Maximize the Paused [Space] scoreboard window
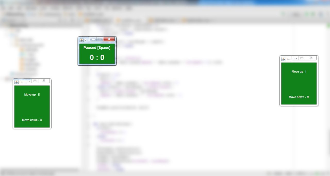330x176 pixels. click(x=100, y=39)
